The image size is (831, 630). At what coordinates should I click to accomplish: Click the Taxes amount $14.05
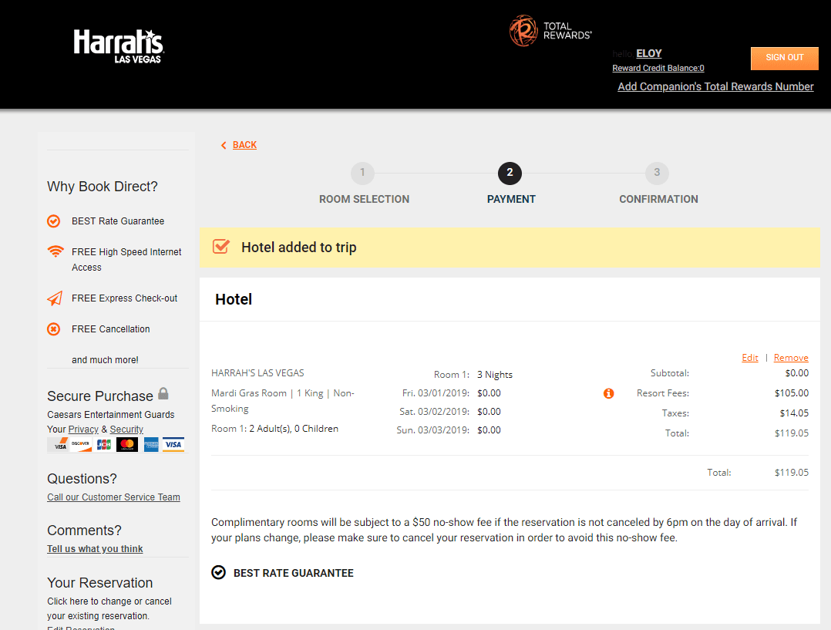click(794, 413)
